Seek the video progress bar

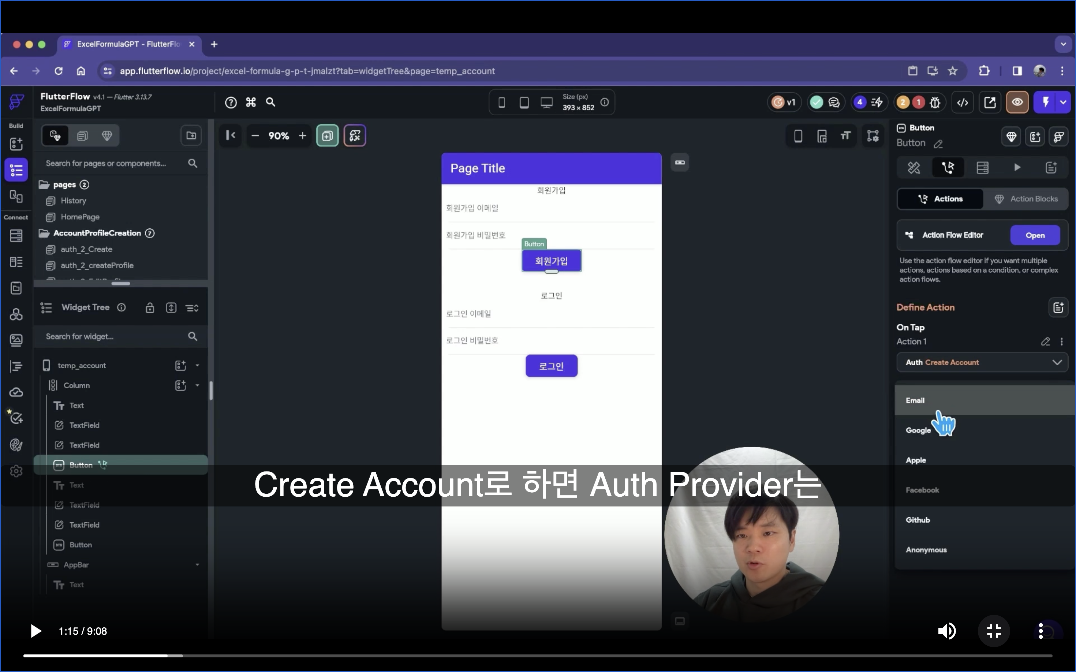click(x=538, y=656)
